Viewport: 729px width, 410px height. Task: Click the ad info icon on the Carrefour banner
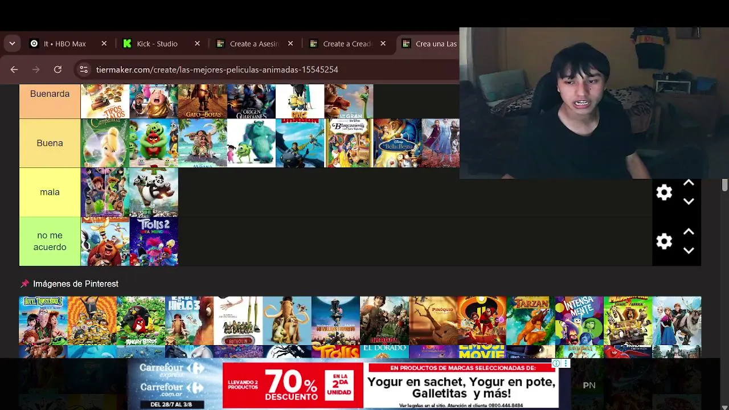tap(556, 363)
